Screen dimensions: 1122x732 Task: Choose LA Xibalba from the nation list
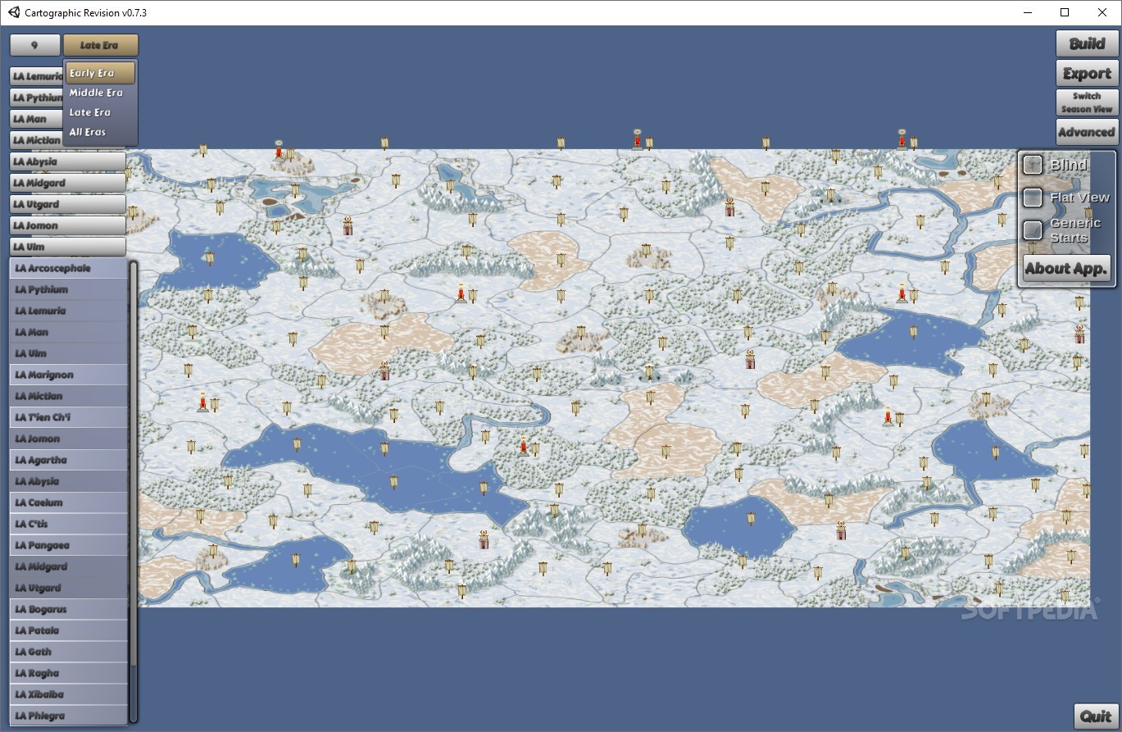[69, 694]
